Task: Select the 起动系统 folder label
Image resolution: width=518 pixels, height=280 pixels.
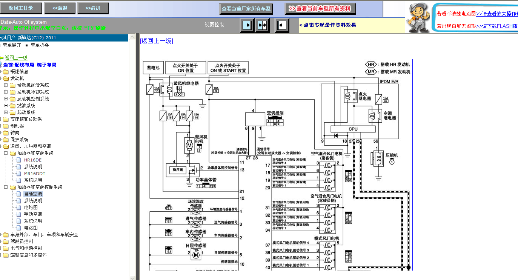Action: point(26,112)
